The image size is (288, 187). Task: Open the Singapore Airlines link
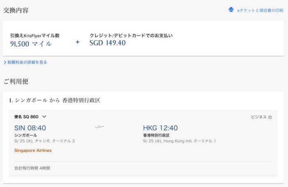point(33,150)
